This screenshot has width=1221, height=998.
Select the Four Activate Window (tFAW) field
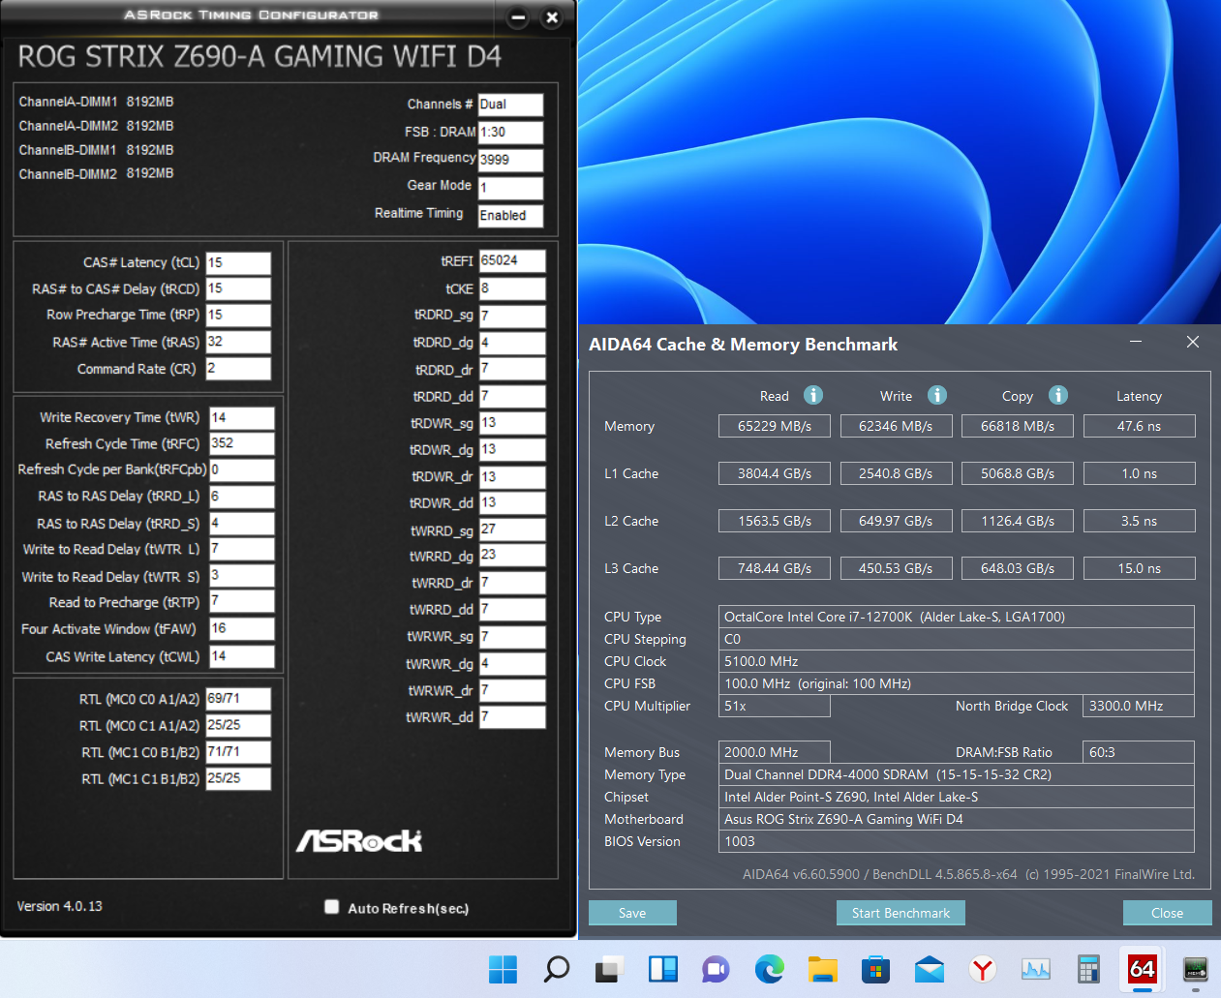coord(242,628)
